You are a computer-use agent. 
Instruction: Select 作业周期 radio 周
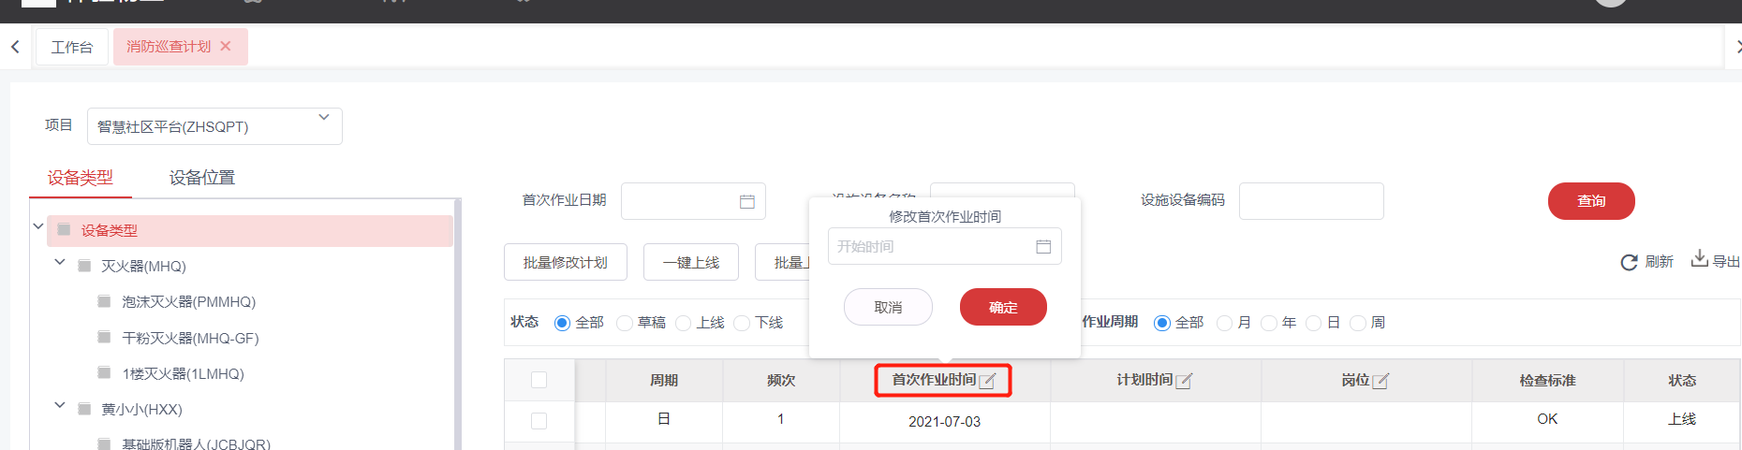pos(1358,323)
